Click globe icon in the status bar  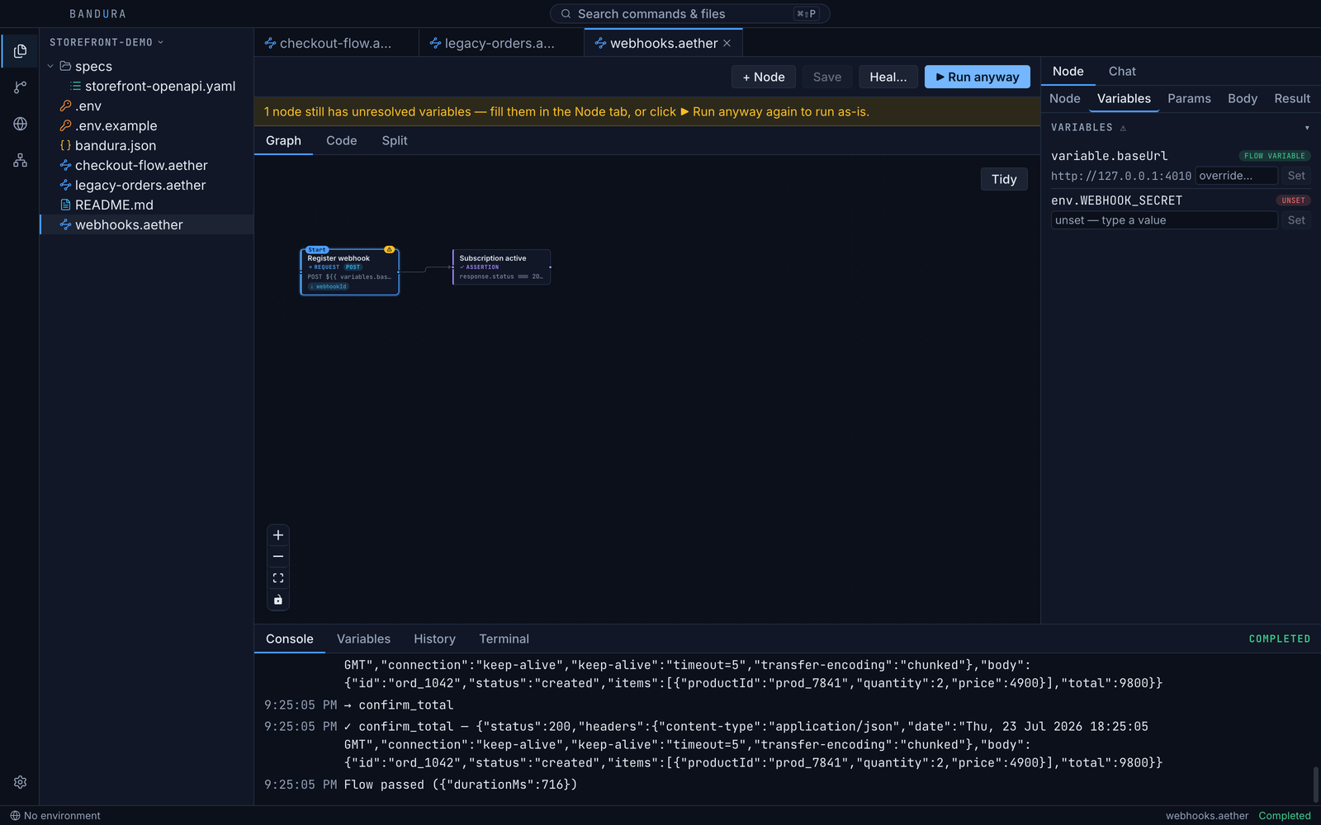coord(15,816)
